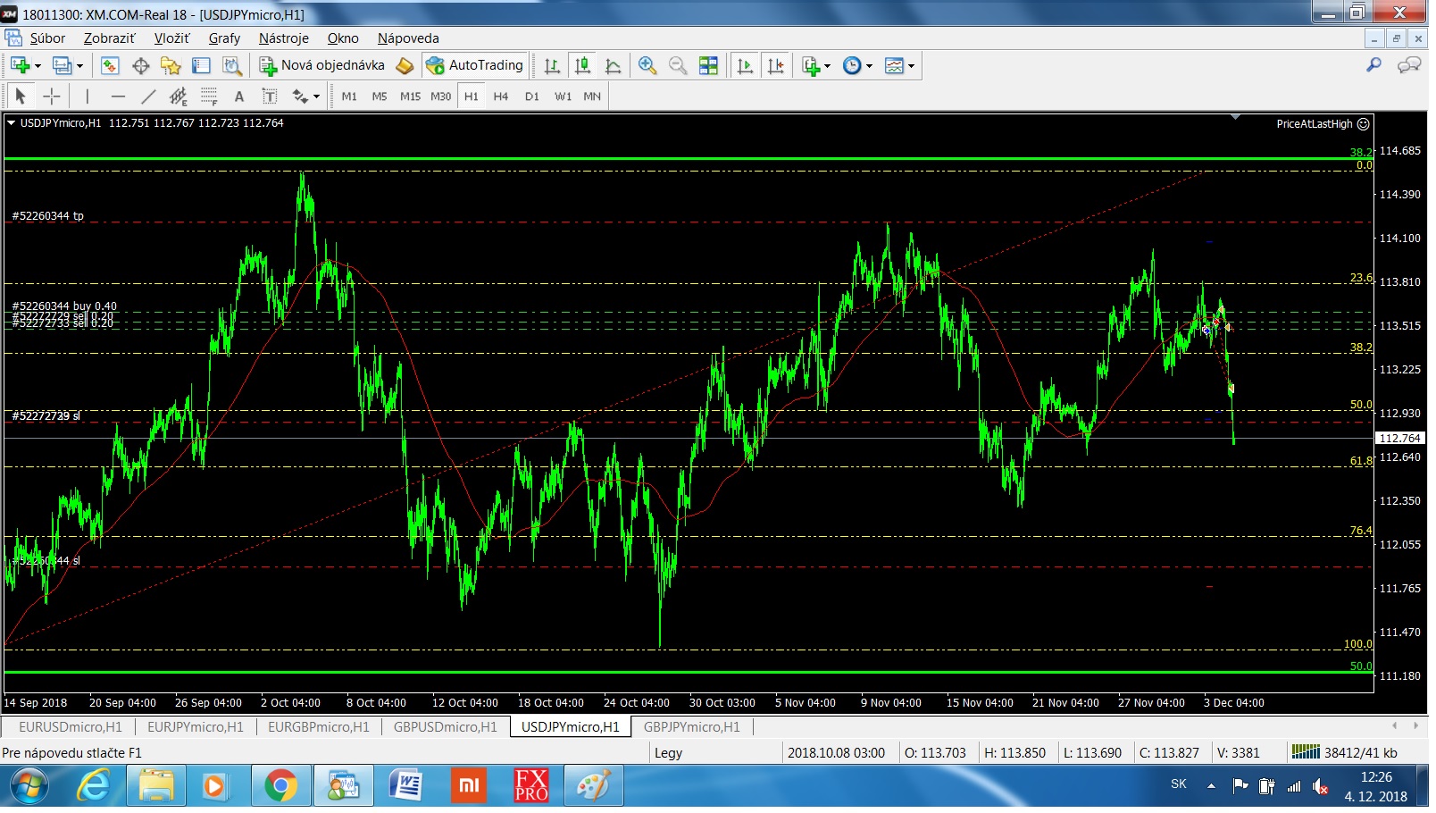Image resolution: width=1436 pixels, height=813 pixels.
Task: Open the Terminal panel icon
Action: coord(201,65)
